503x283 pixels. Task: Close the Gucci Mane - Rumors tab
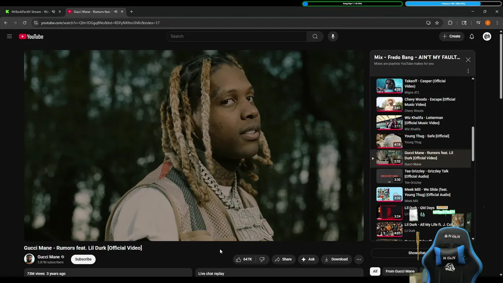[122, 12]
